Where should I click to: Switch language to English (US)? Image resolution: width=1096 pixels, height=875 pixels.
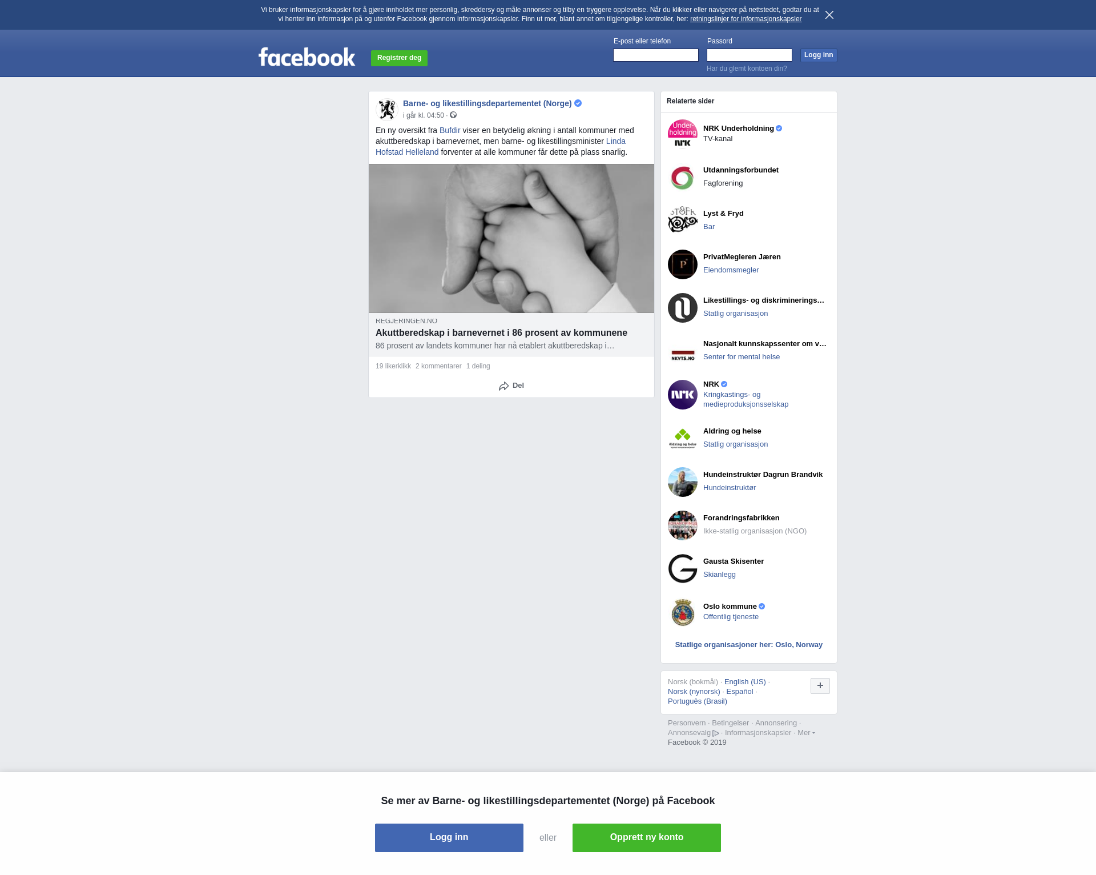(744, 682)
